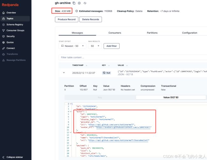
Task: Collapse the payload object at line 17
Action: [70, 145]
